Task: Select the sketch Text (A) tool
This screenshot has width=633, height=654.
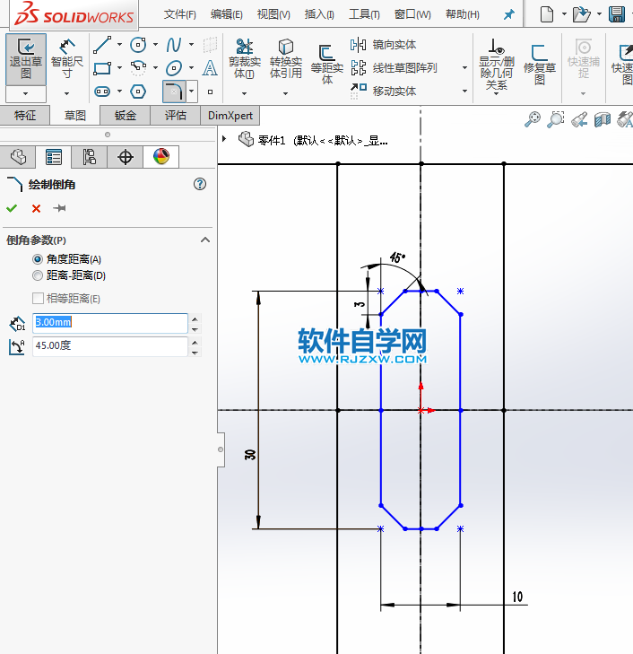Action: pos(210,67)
